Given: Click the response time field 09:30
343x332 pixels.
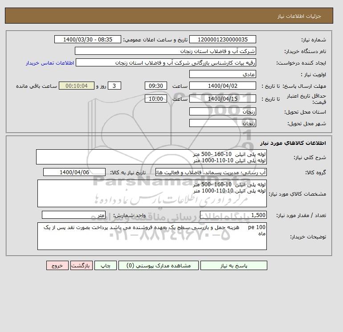Looking at the screenshot, I should pos(156,86).
